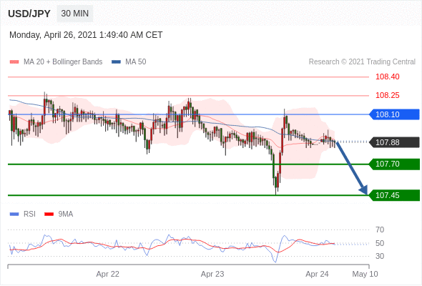Select the 108.10 pivot price tag

[x=394, y=114]
